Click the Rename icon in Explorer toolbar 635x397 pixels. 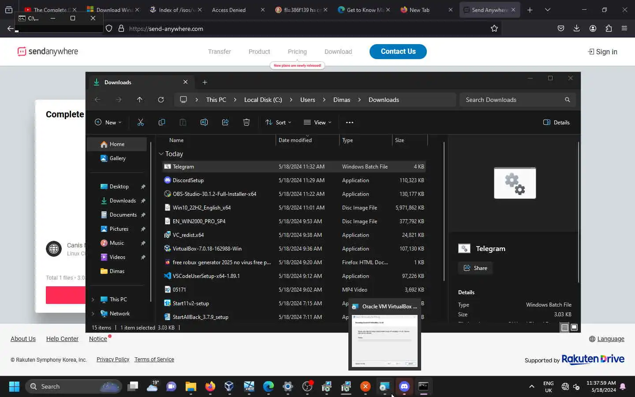(204, 122)
